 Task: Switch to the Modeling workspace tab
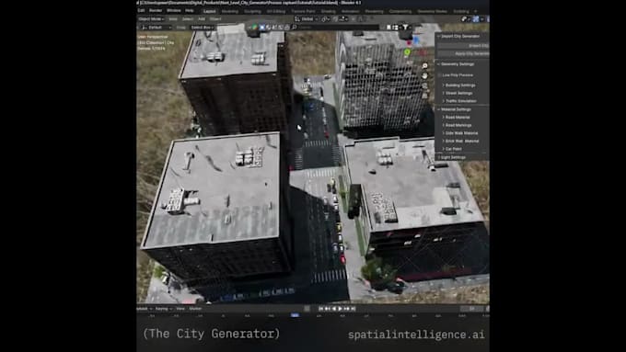point(230,11)
